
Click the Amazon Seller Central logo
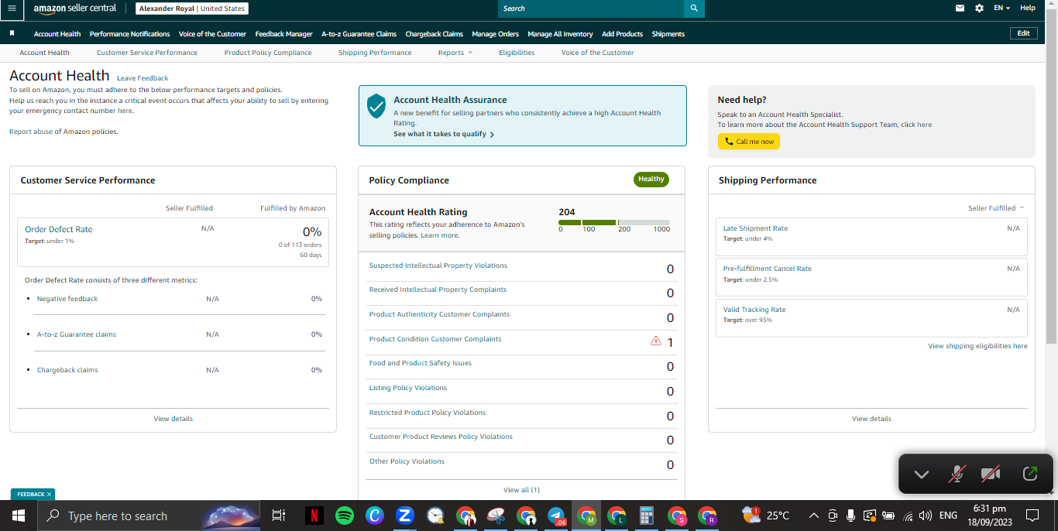pyautogui.click(x=74, y=8)
